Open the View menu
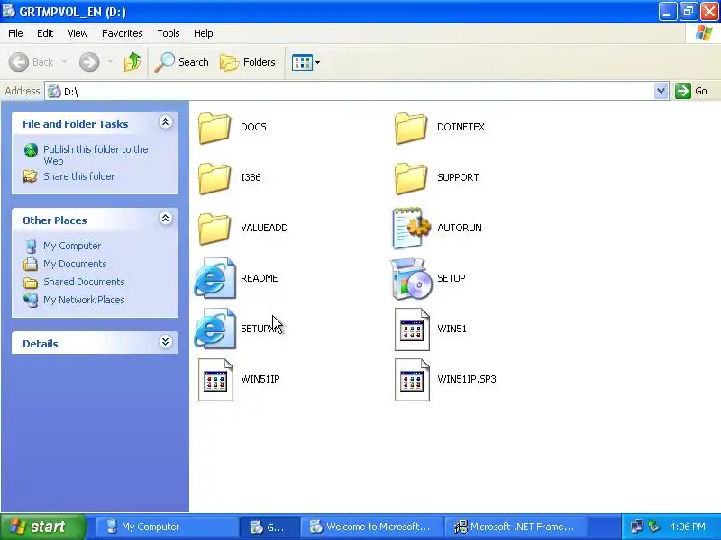The image size is (721, 540). 78,33
